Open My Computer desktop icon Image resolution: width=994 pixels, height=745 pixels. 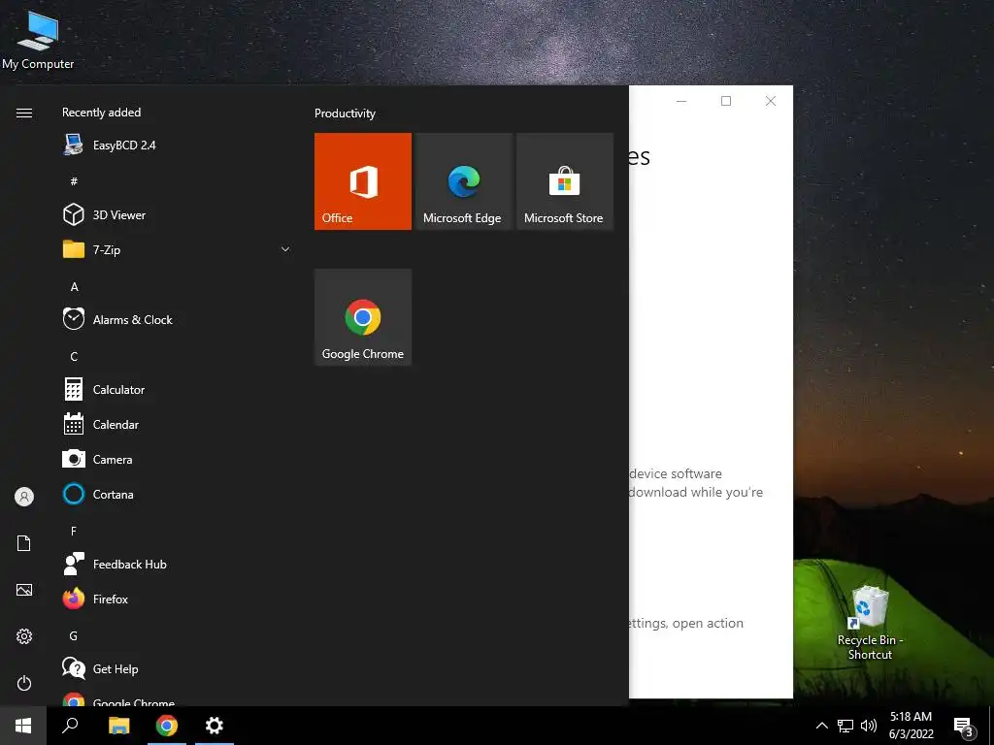(38, 39)
